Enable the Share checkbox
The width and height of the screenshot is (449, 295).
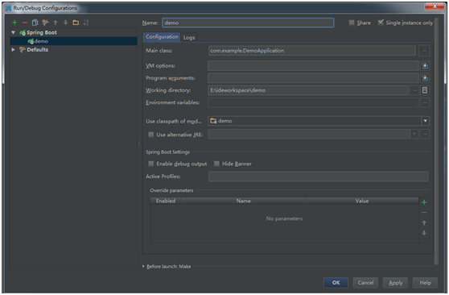[x=352, y=23]
